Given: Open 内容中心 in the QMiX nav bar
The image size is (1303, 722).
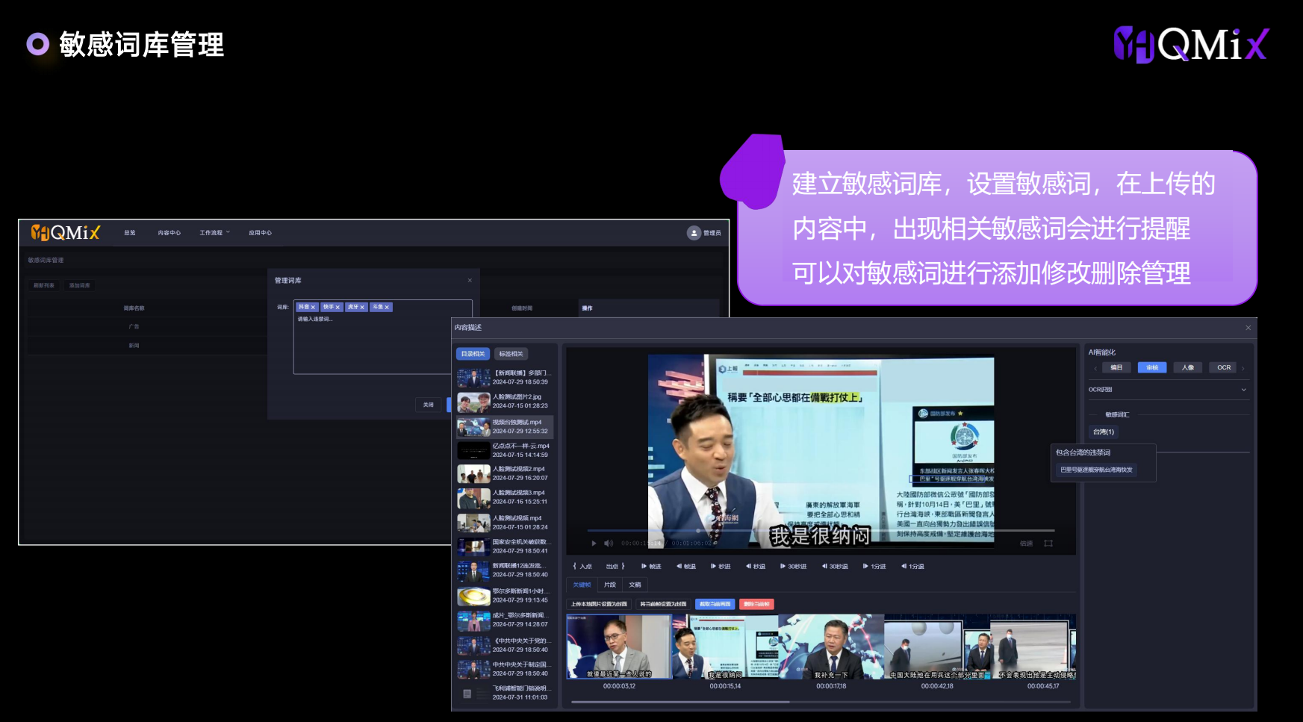Looking at the screenshot, I should point(170,233).
